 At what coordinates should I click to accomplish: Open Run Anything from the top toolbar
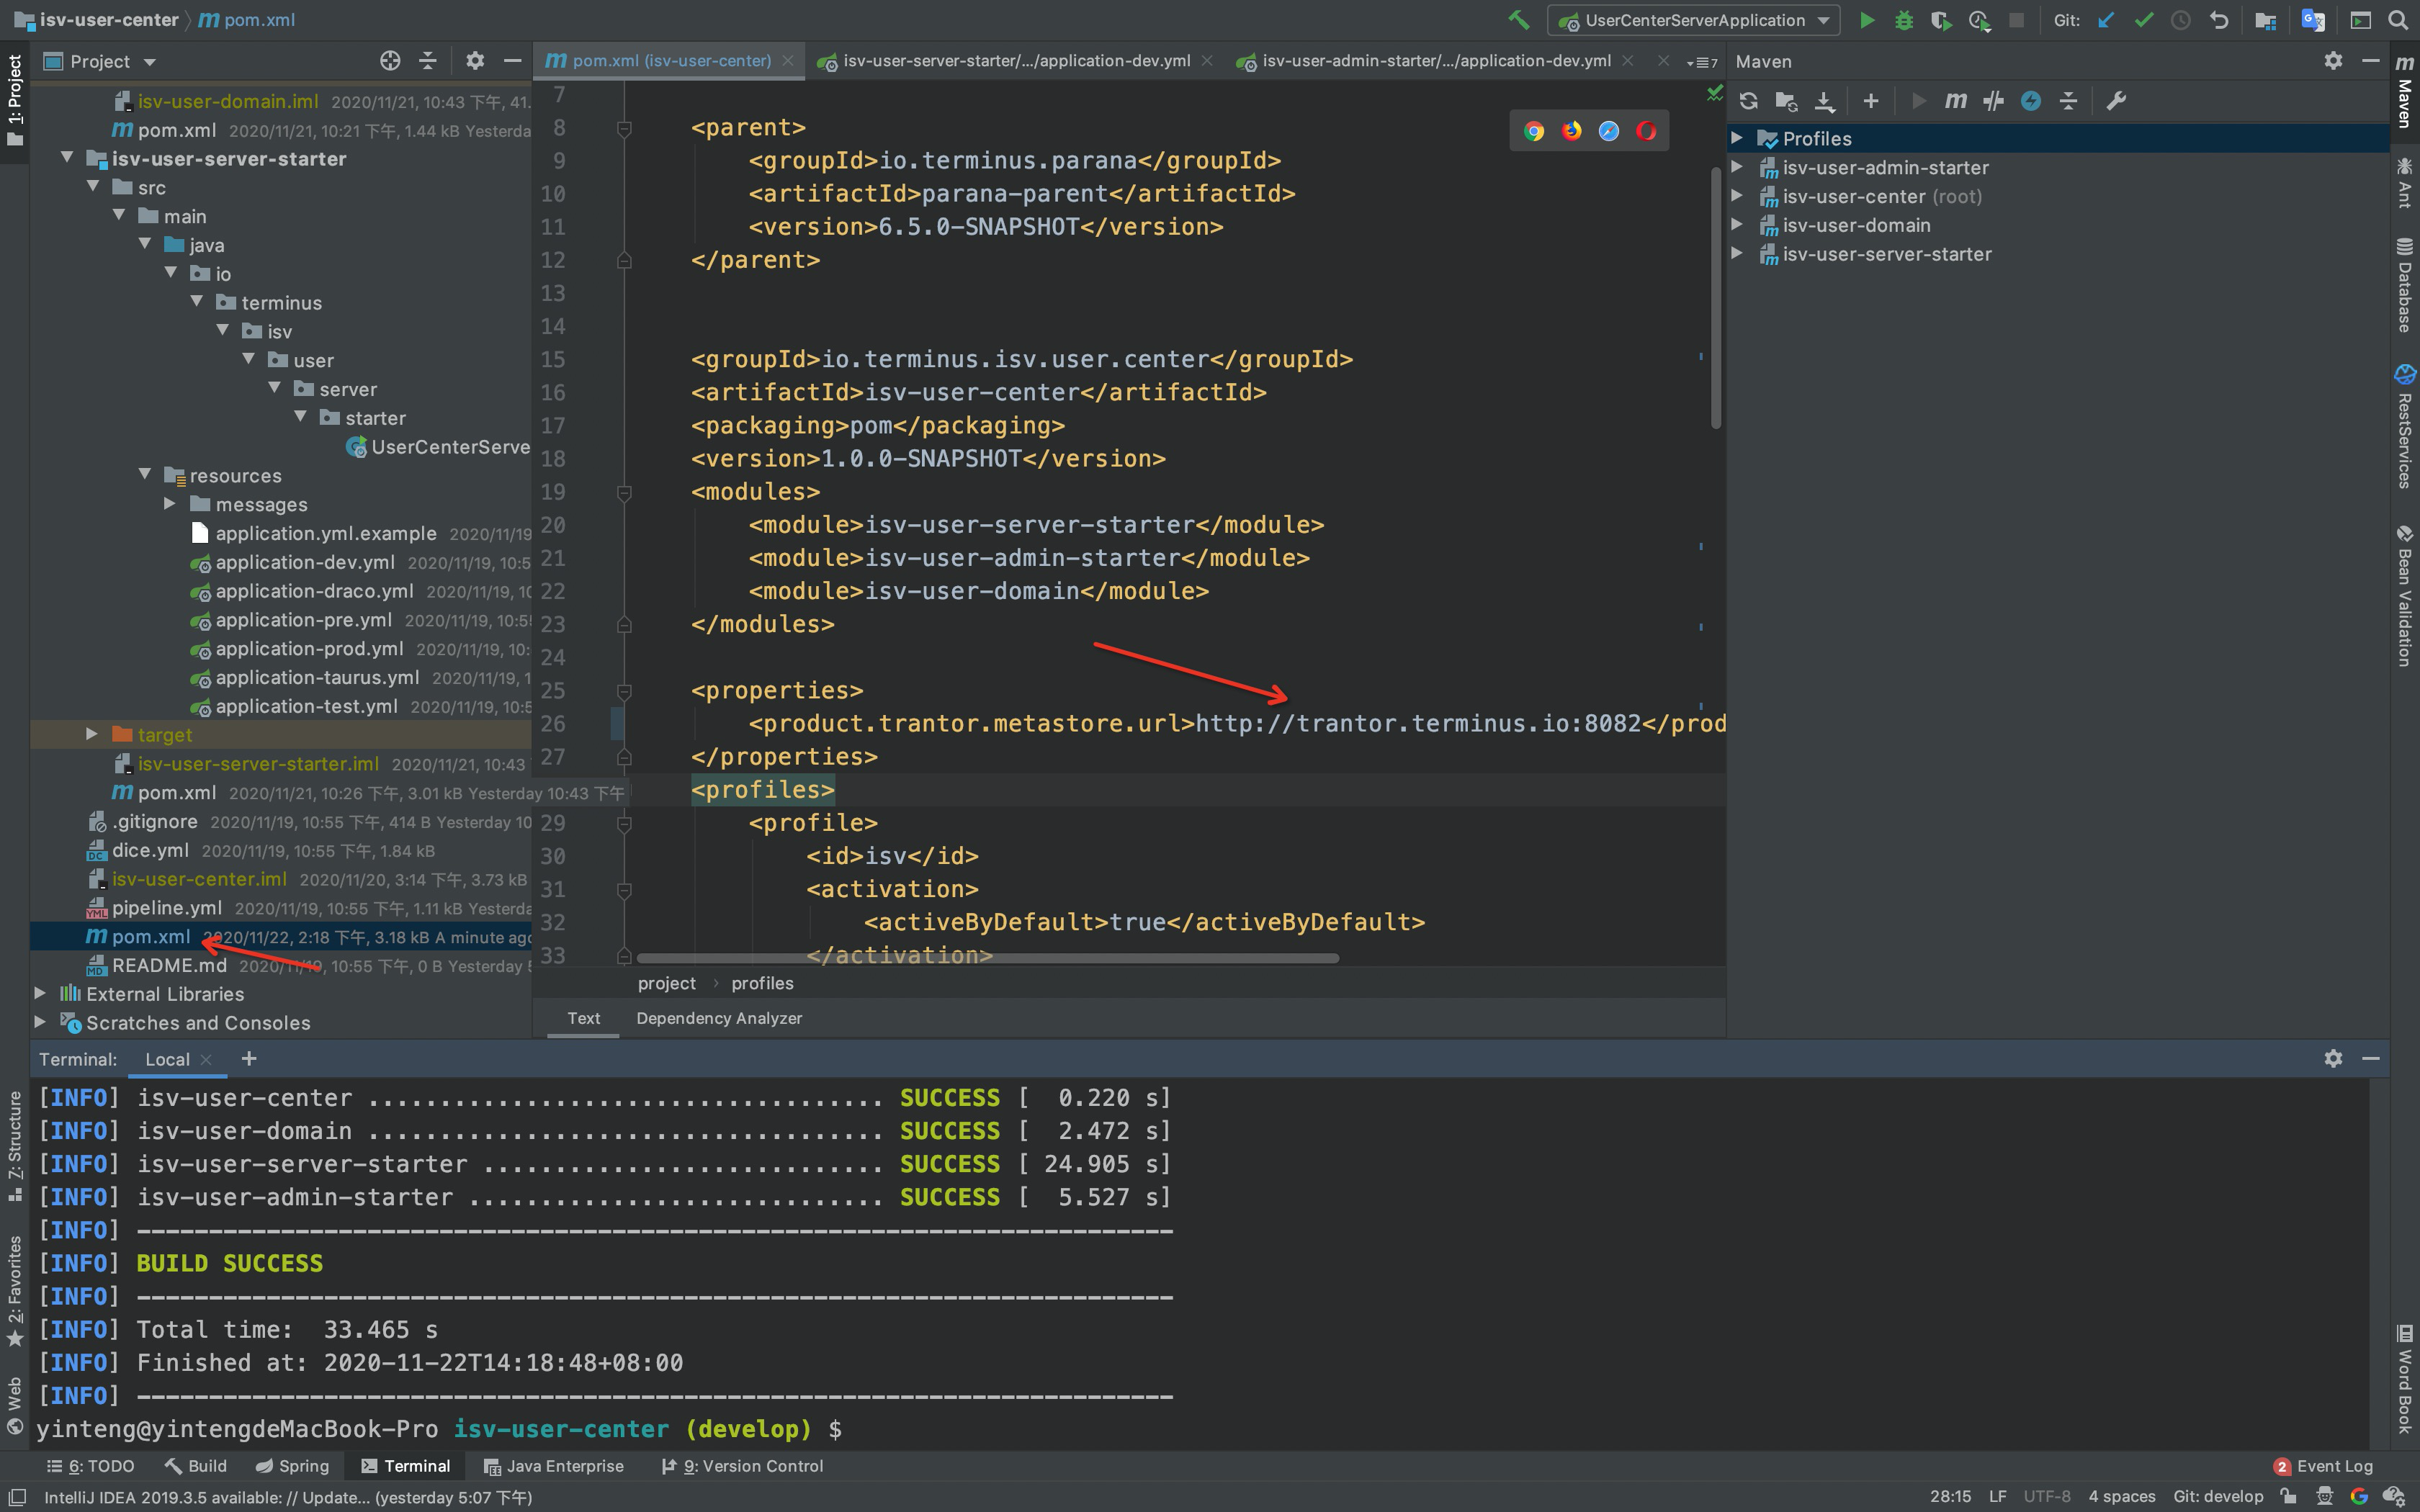coord(2361,20)
